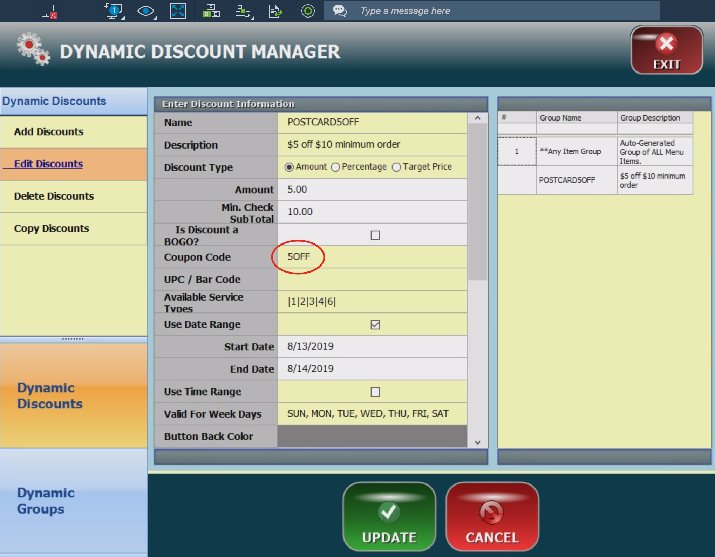Click the disconnect remote session monitor icon
Image resolution: width=715 pixels, height=557 pixels.
pyautogui.click(x=47, y=11)
